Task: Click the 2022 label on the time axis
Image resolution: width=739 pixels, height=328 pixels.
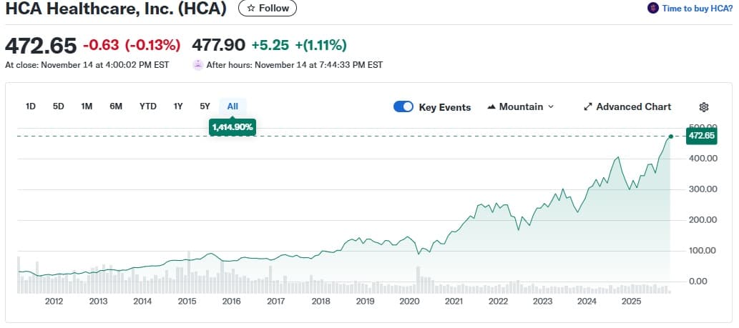Action: click(x=498, y=301)
